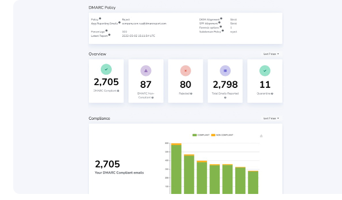Click the Latest Report timestamp value
The width and height of the screenshot is (342, 200).
(x=138, y=36)
